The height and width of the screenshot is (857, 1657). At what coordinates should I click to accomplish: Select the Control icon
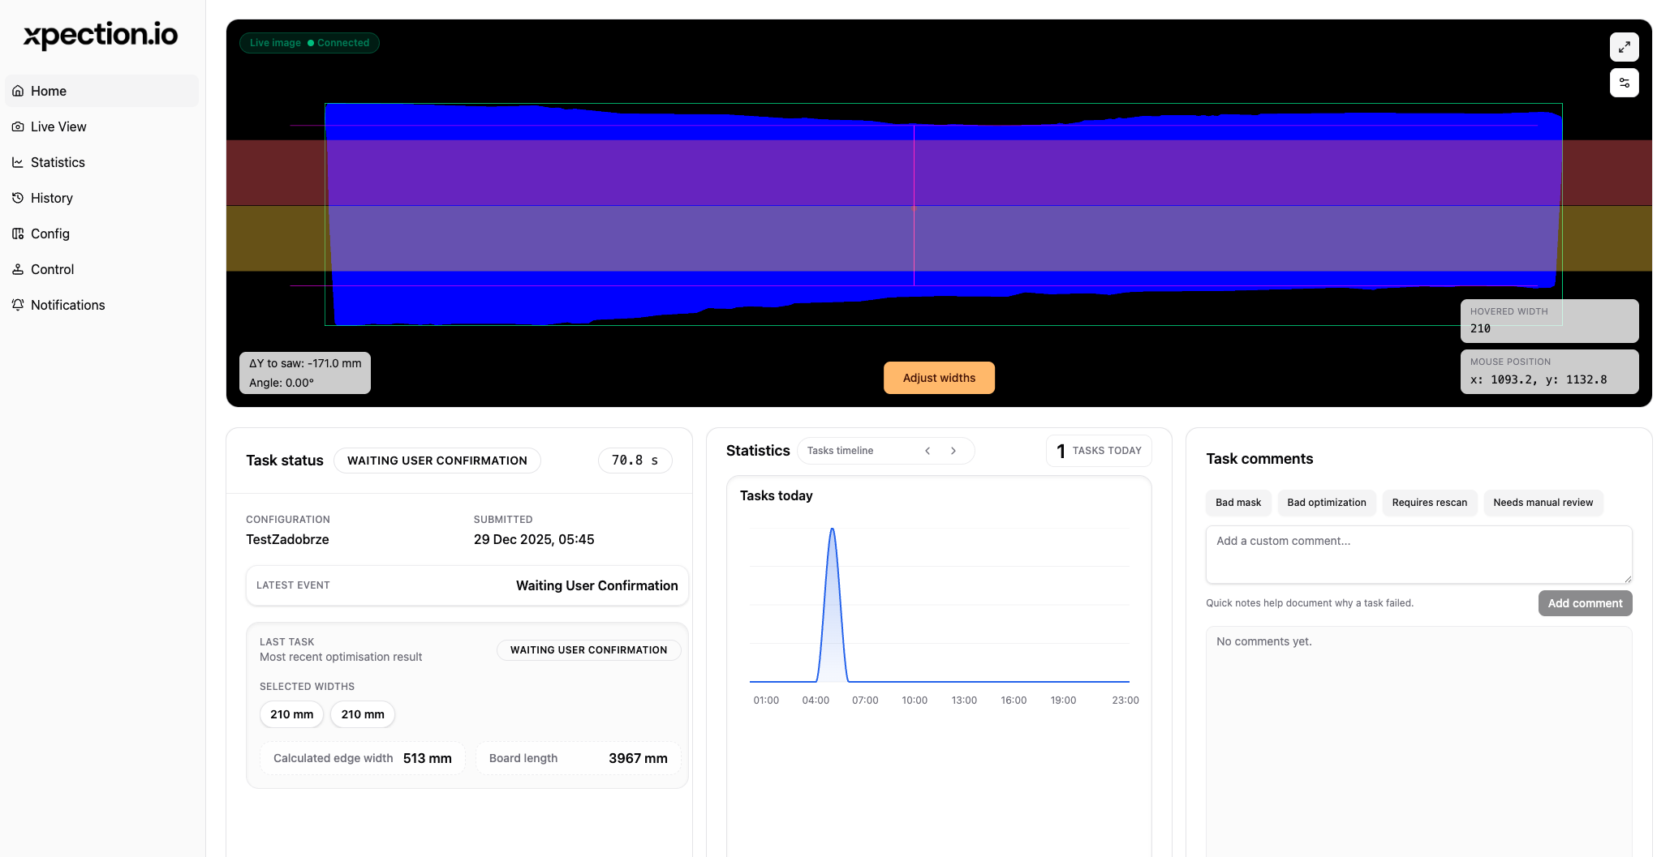(x=18, y=269)
